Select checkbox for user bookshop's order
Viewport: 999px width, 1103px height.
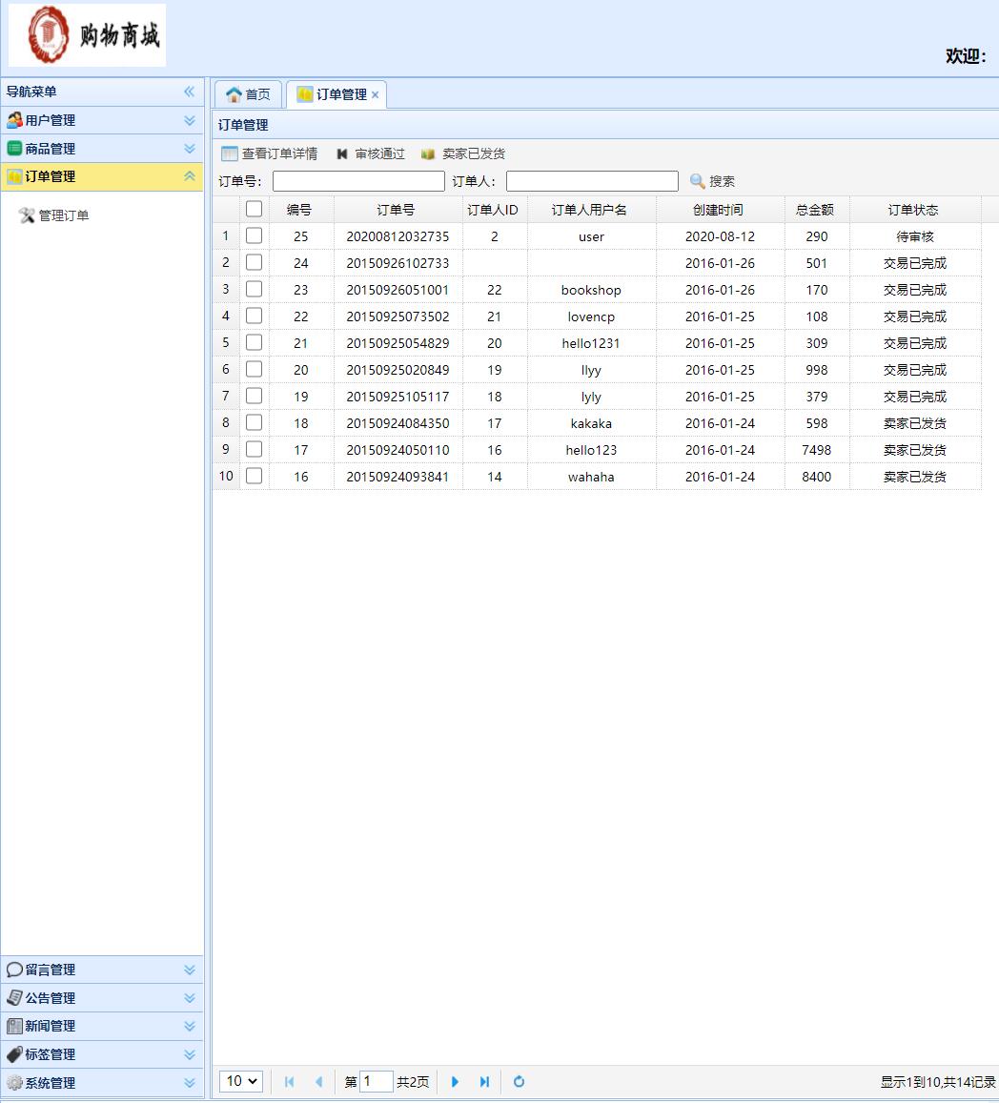pyautogui.click(x=254, y=290)
